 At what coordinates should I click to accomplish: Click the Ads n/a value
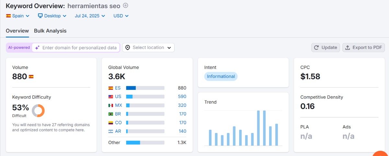click(x=348, y=136)
